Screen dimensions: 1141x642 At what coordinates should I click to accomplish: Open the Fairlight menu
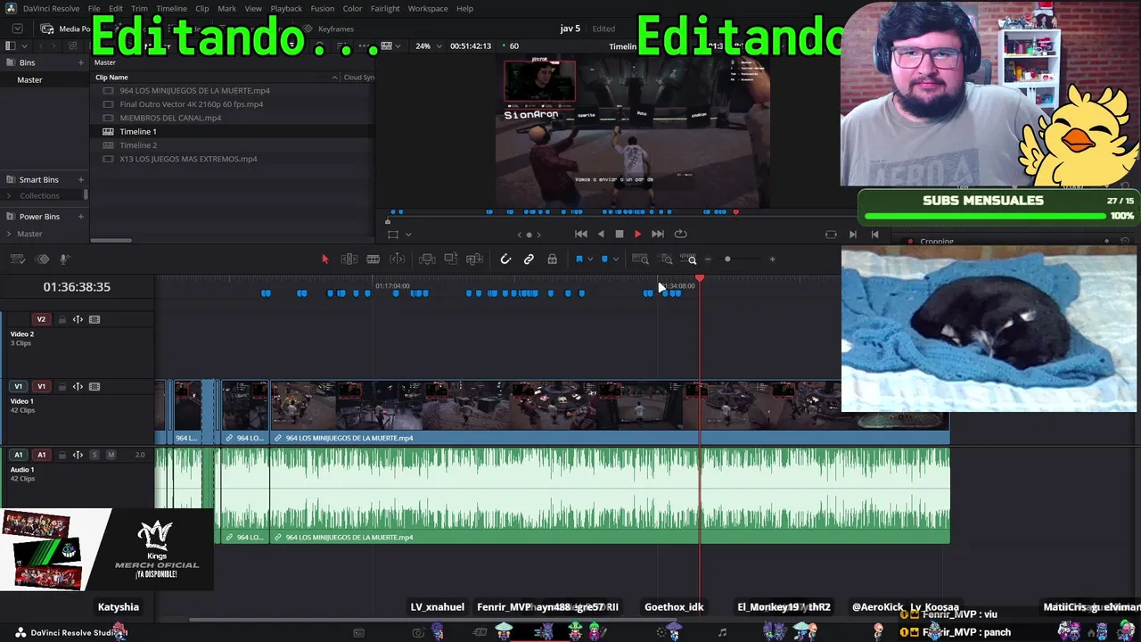385,9
